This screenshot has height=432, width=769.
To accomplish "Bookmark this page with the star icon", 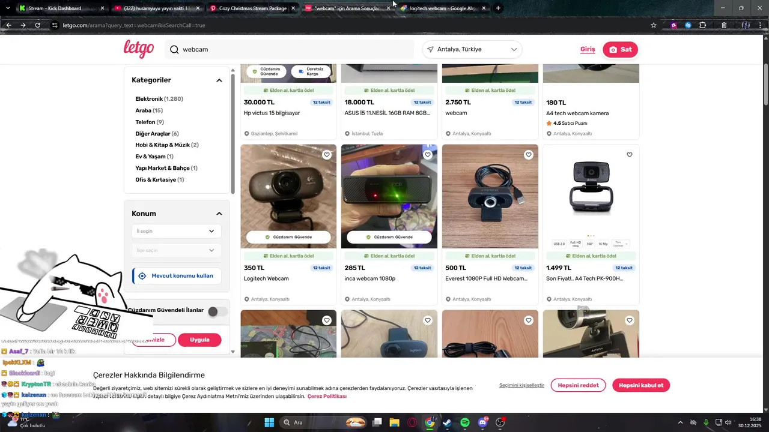I will (x=654, y=25).
